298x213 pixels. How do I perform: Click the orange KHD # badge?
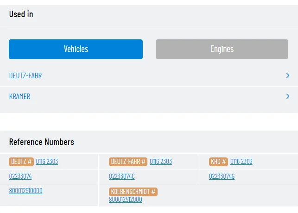click(x=218, y=162)
